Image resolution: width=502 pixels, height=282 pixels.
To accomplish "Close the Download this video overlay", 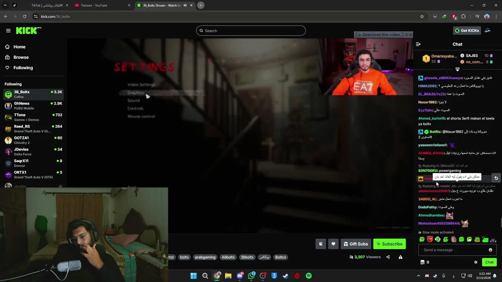I will [411, 34].
